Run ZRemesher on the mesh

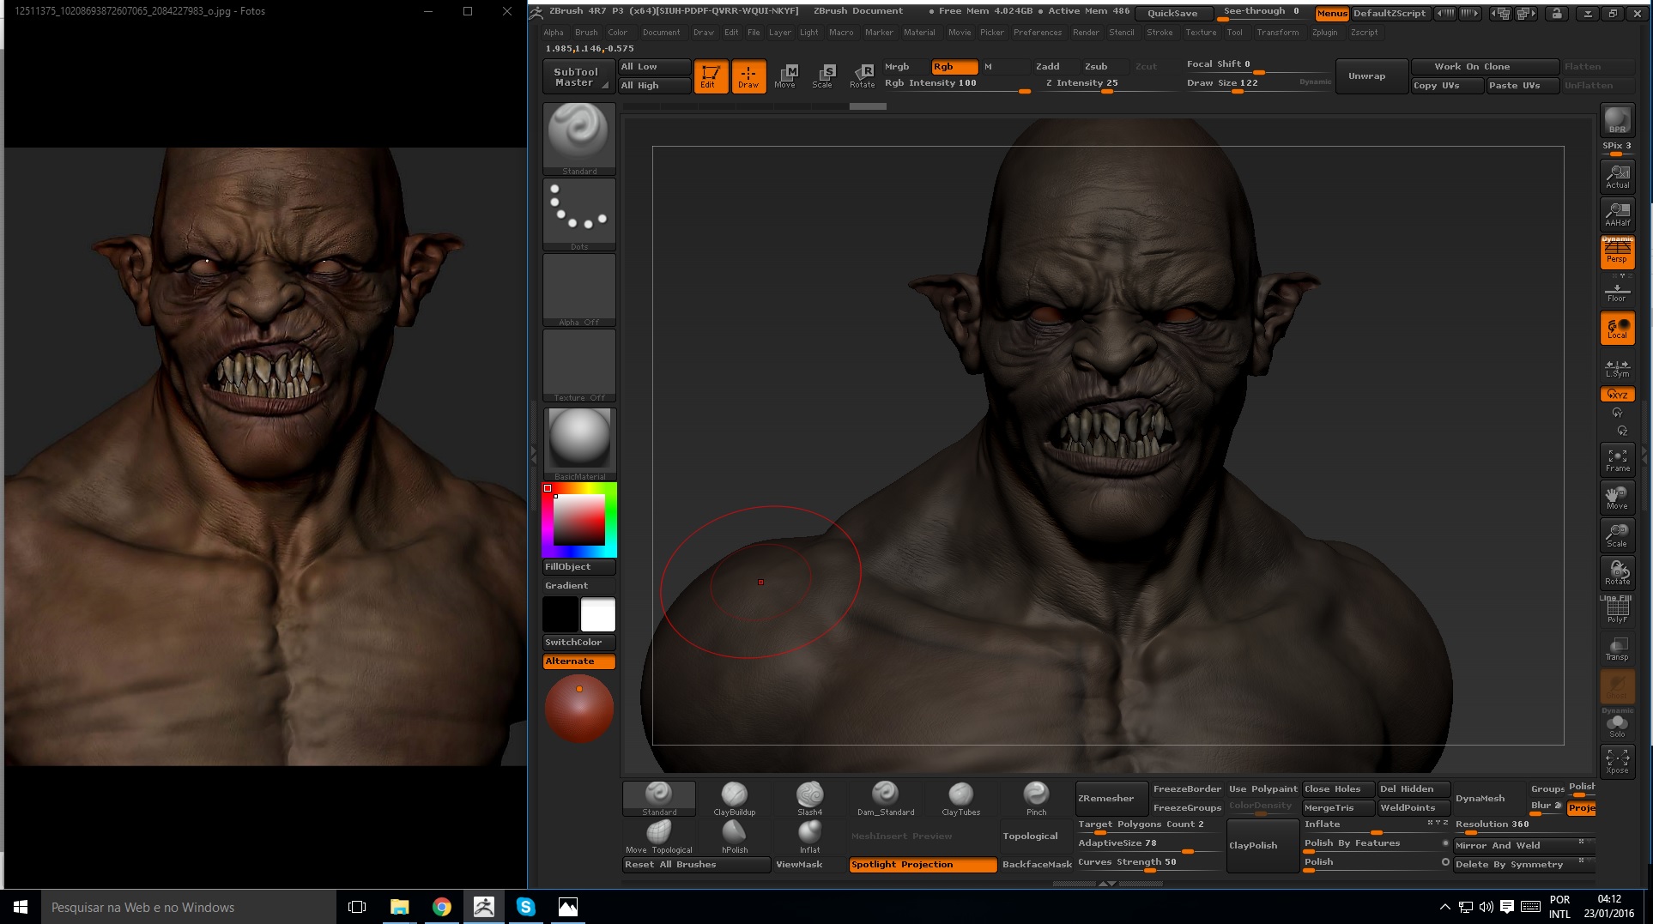click(1111, 797)
